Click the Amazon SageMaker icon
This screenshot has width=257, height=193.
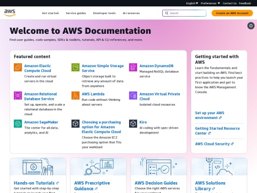[x=18, y=123]
